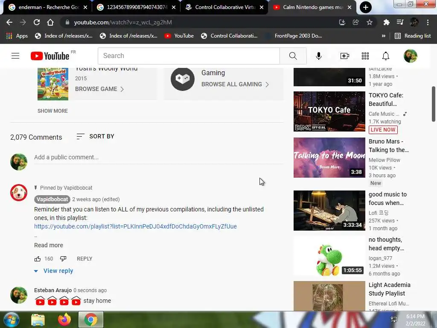
Task: Open the Create video camera icon
Action: point(345,56)
